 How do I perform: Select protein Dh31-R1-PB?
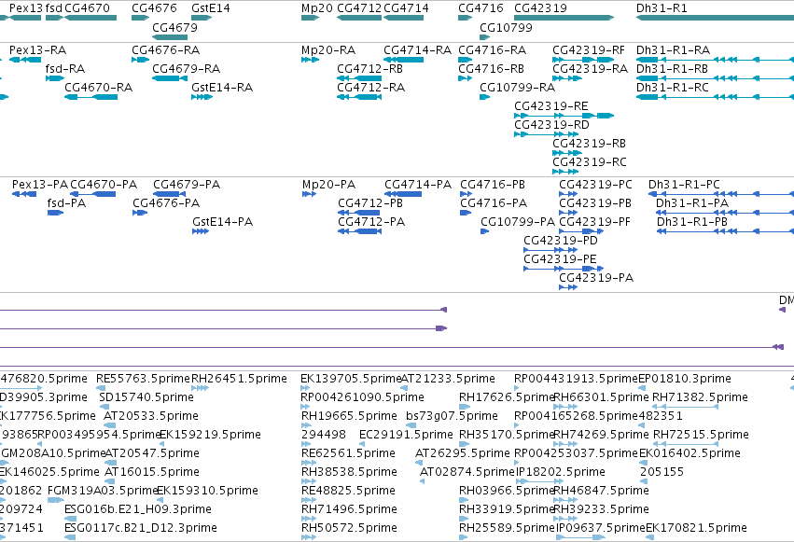point(692,222)
